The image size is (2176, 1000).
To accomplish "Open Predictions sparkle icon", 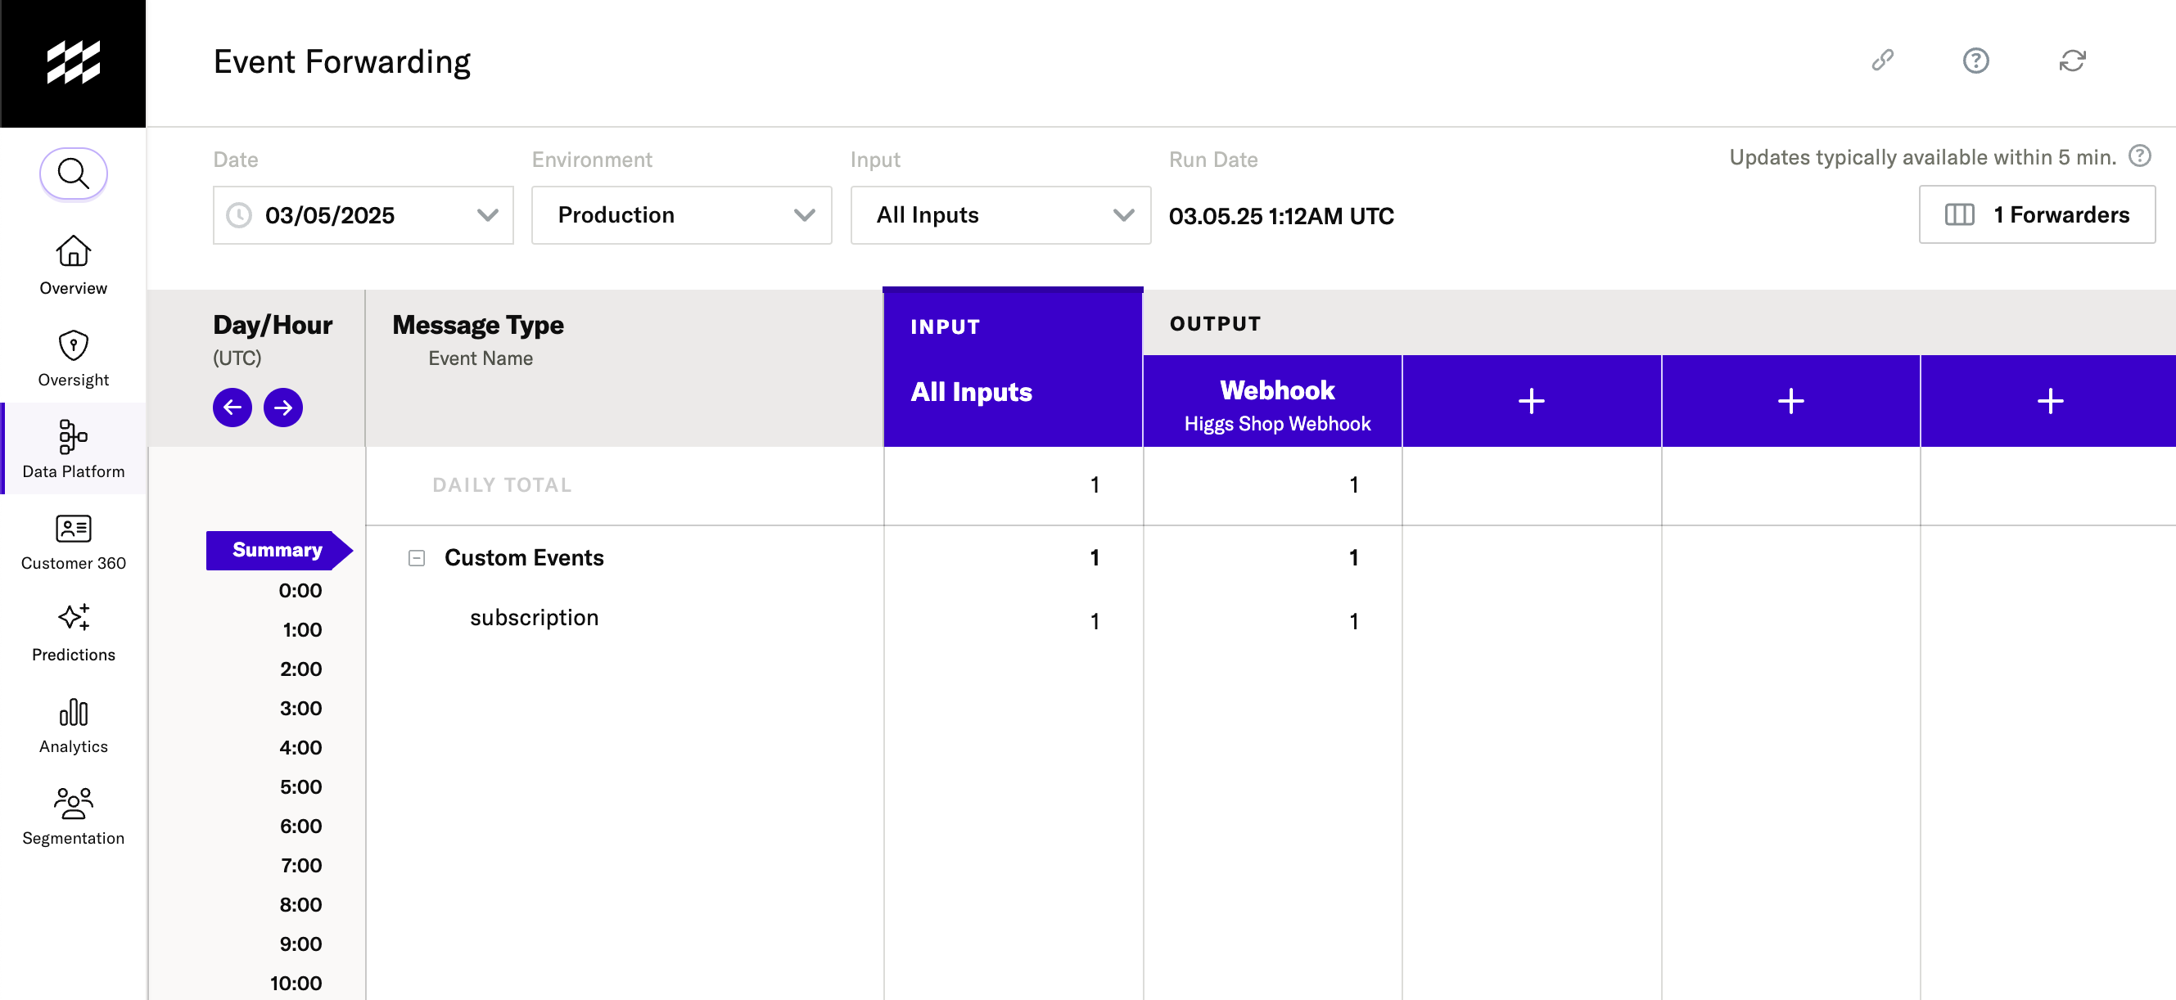I will point(74,618).
